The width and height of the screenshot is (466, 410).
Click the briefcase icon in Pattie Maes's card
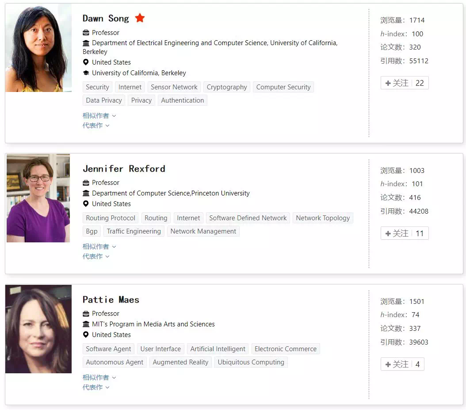pos(86,314)
